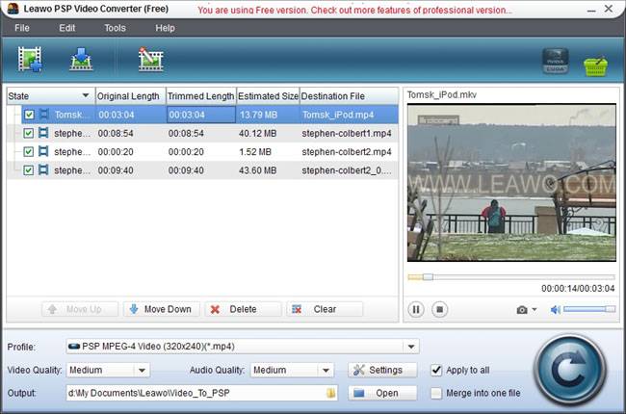Sort by Destination File column header
The image size is (626, 414).
[x=349, y=96]
